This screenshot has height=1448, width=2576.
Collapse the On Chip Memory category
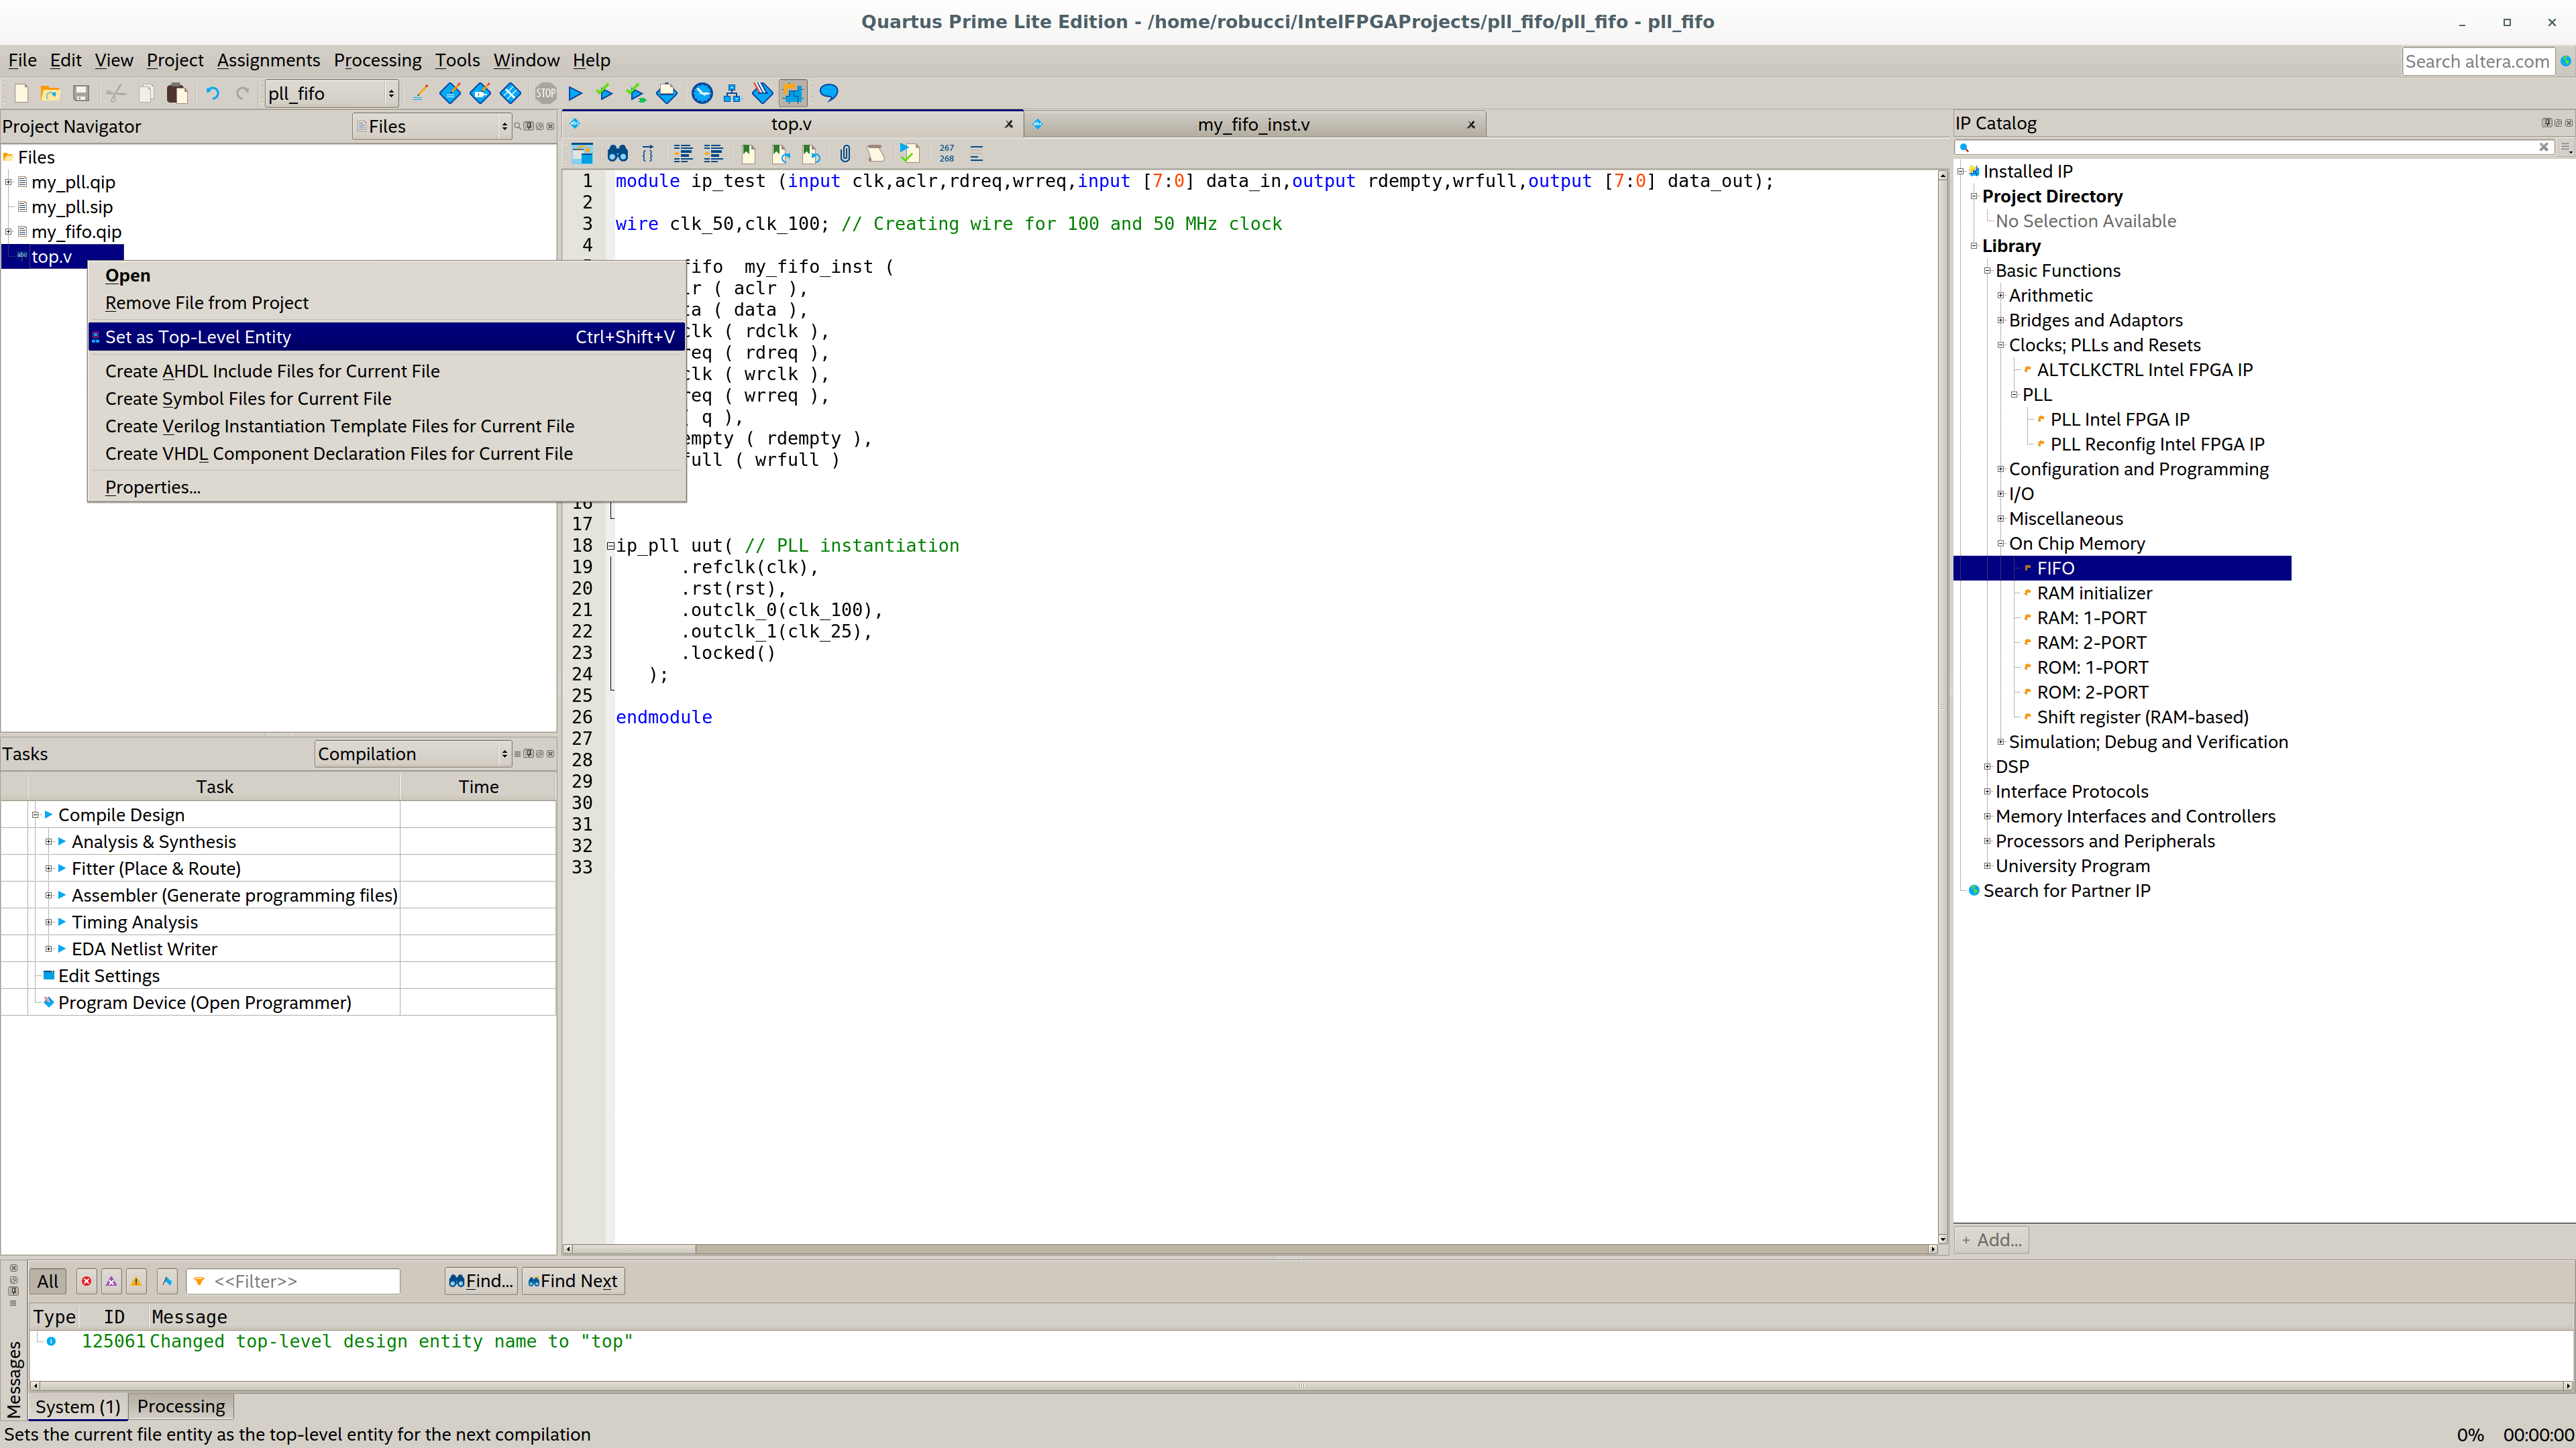coord(2000,542)
